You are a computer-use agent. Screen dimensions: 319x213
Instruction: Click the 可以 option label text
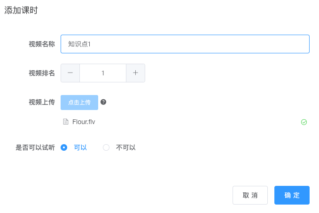point(80,147)
